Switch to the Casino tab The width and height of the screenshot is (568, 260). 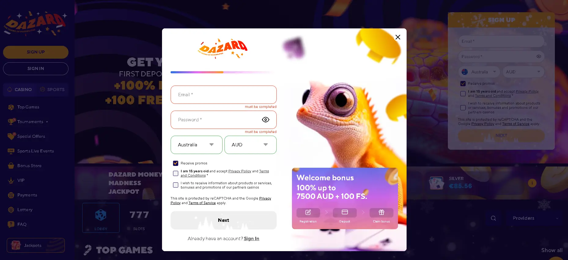[x=20, y=90]
